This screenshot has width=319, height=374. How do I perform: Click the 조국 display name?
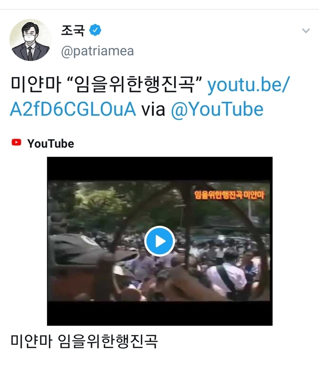[x=73, y=30]
